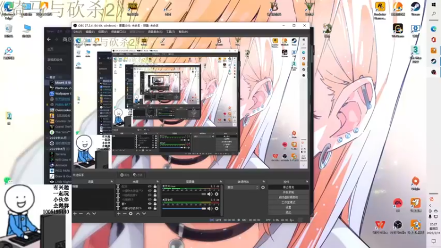
Task: Pop out the 场景 dock panel
Action: (x=112, y=182)
